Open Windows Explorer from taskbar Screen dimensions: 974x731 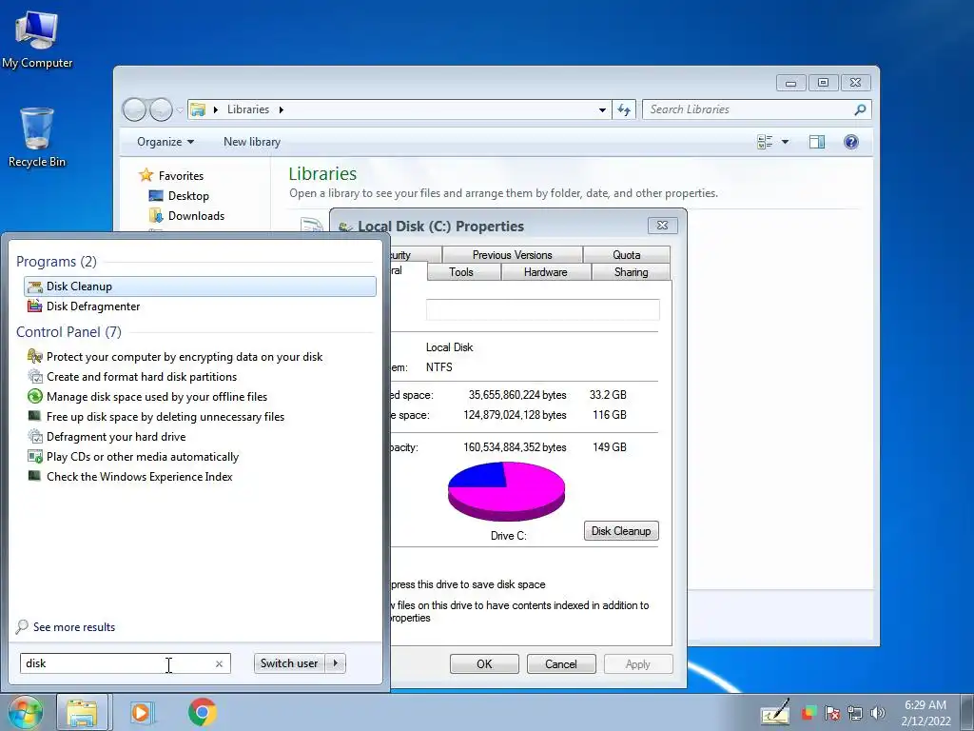coord(83,712)
